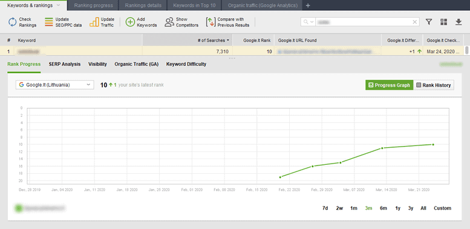Set graph range to All
Screen dimensions: 470x229
[x=423, y=208]
